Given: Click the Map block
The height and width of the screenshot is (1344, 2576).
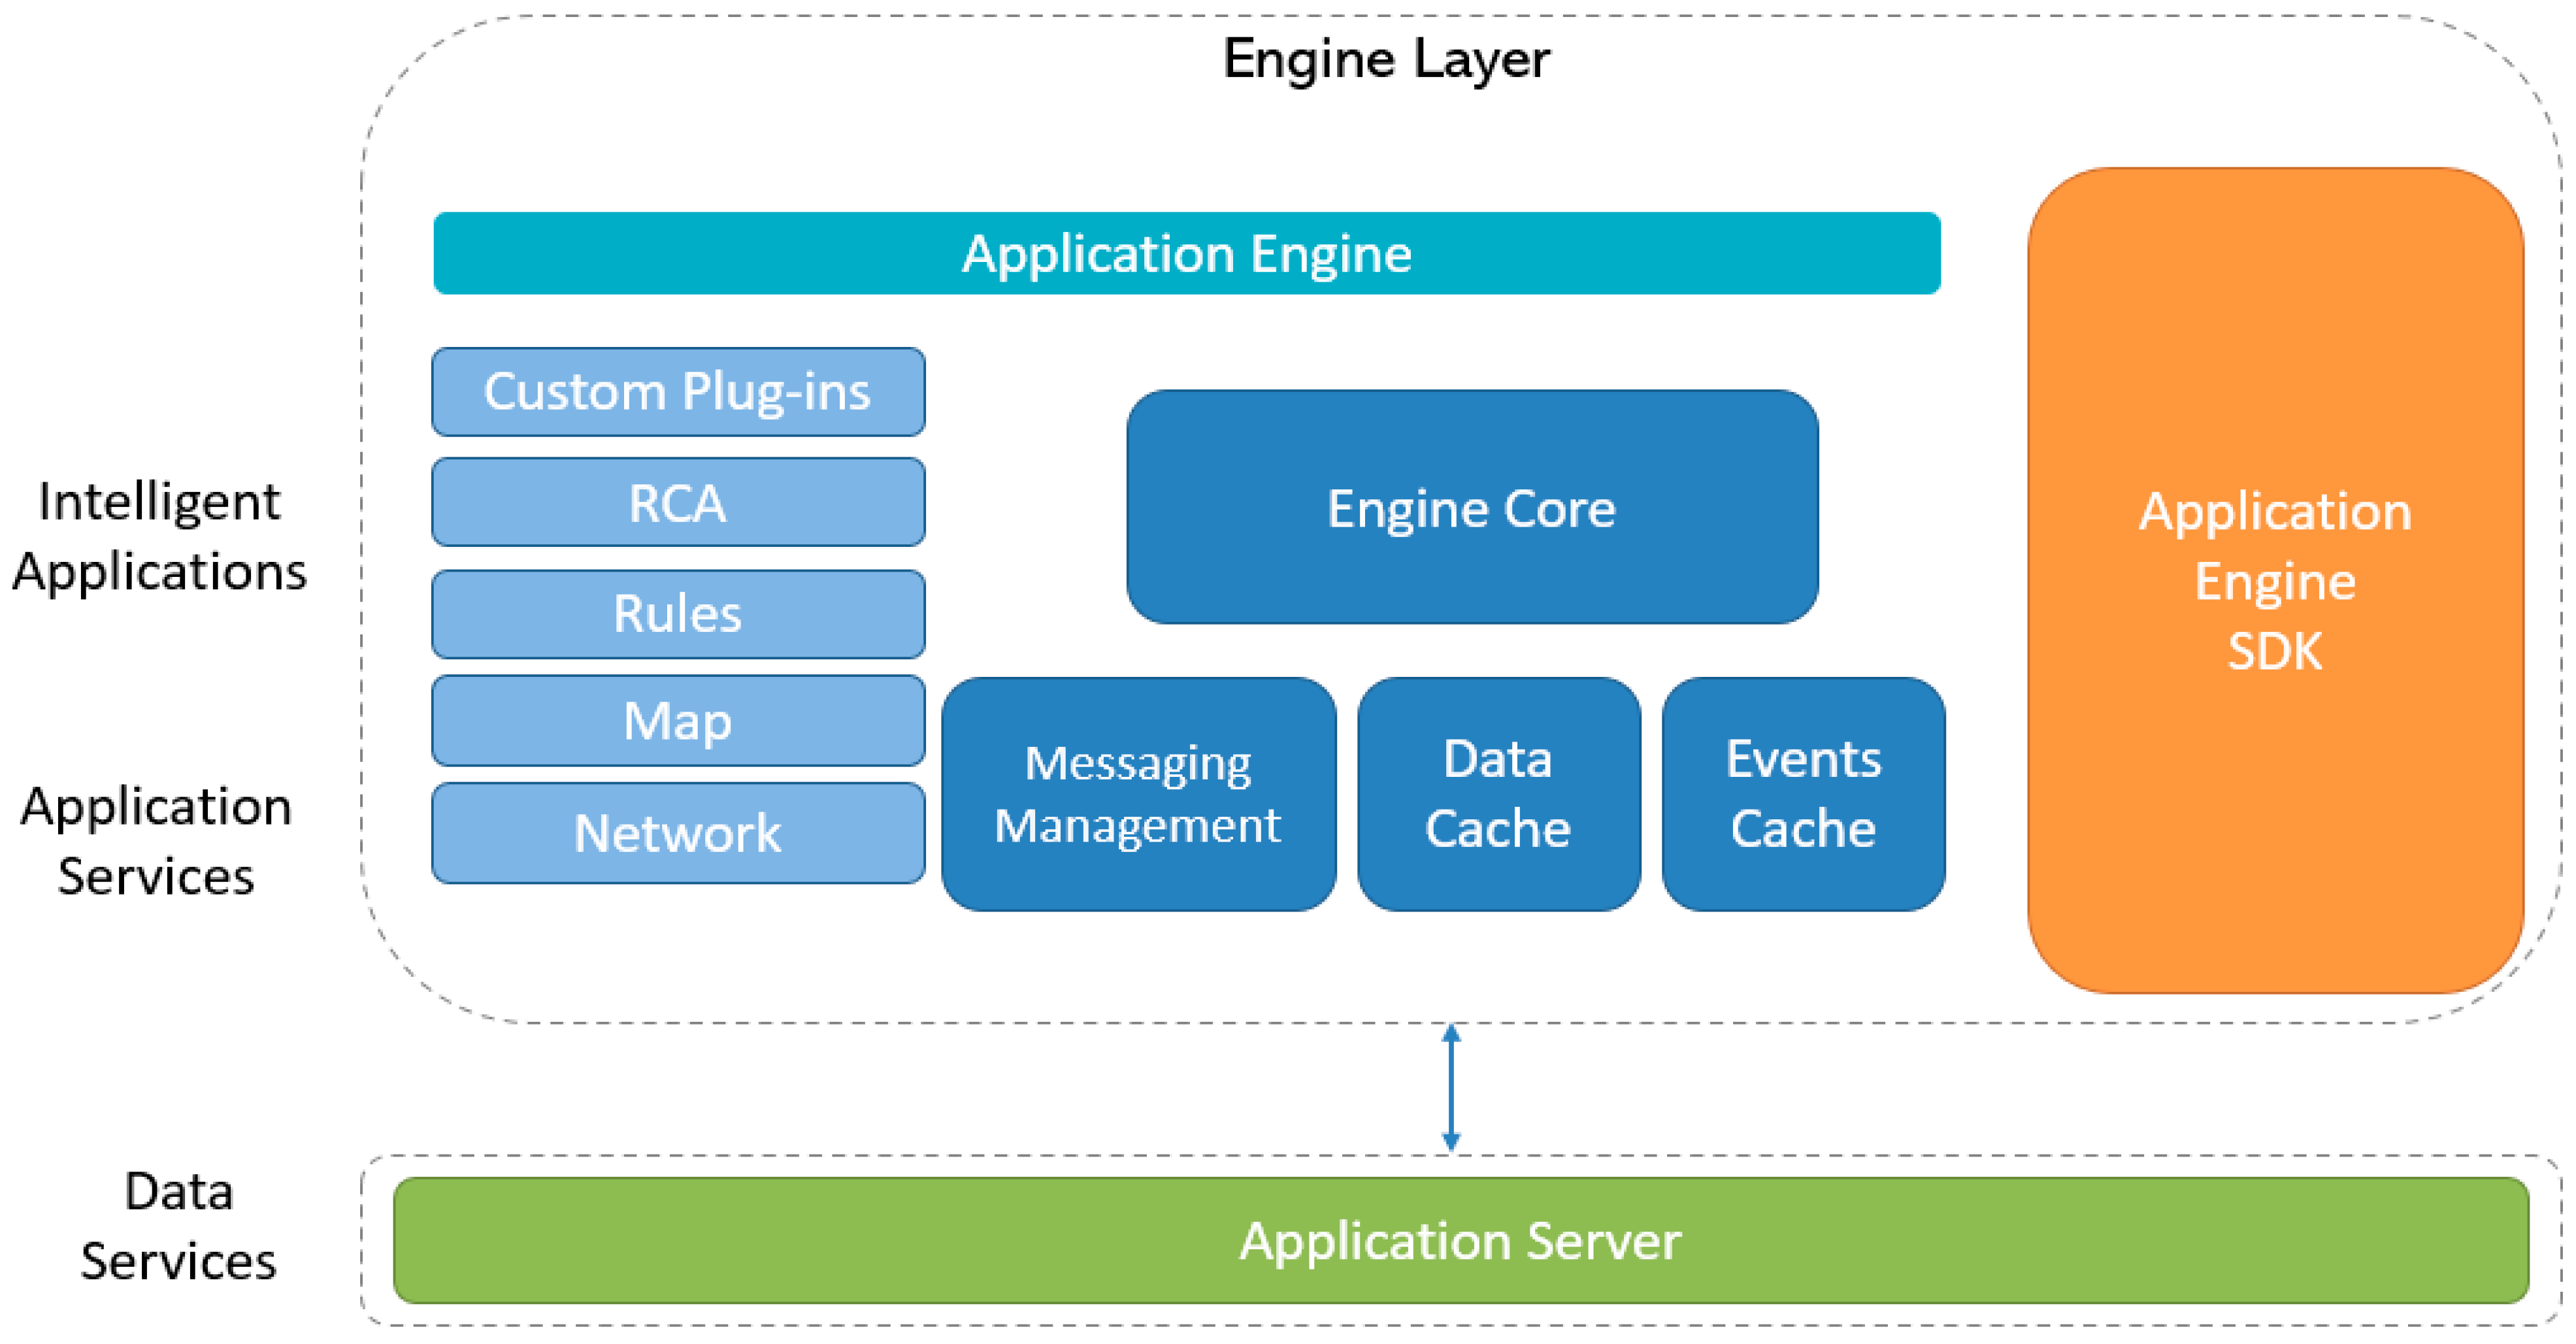Looking at the screenshot, I should click(x=678, y=721).
